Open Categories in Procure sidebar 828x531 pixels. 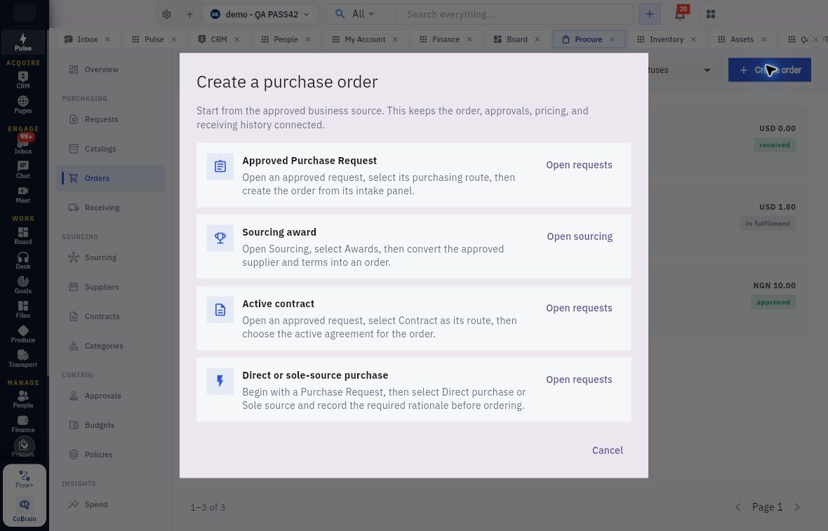pos(110,347)
